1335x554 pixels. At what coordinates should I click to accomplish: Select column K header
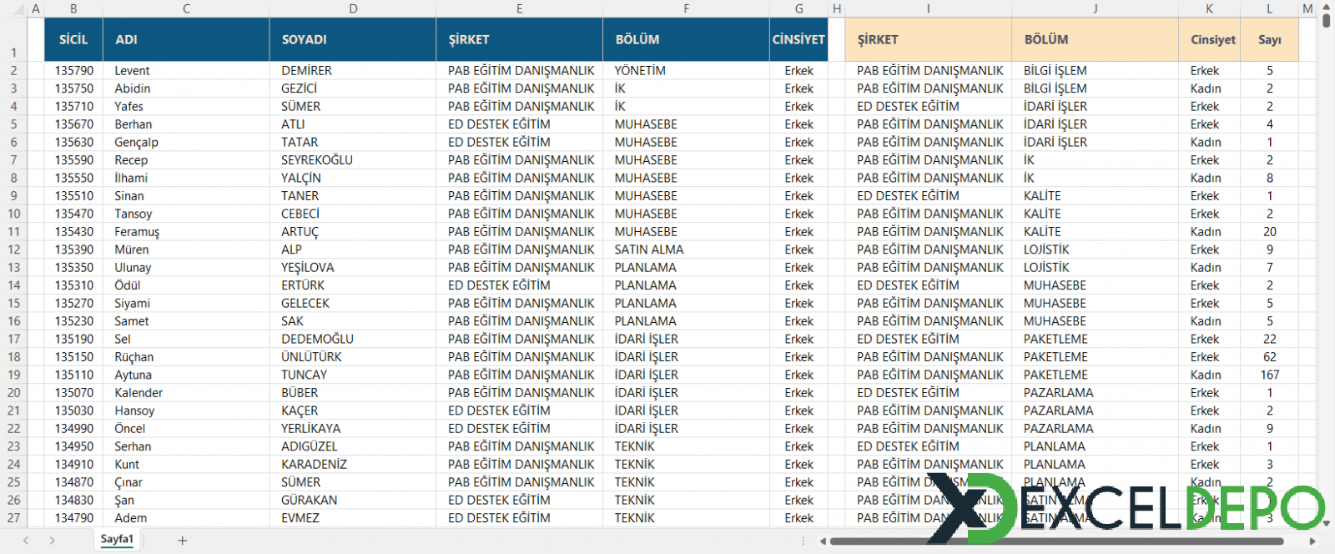pyautogui.click(x=1209, y=8)
